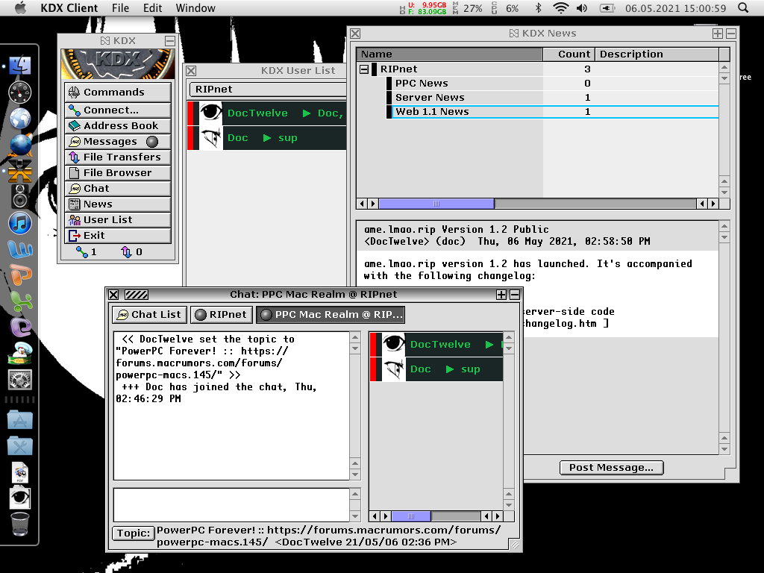Image resolution: width=764 pixels, height=573 pixels.
Task: Click the Commands globe icon in KDX toolbar
Action: [74, 93]
